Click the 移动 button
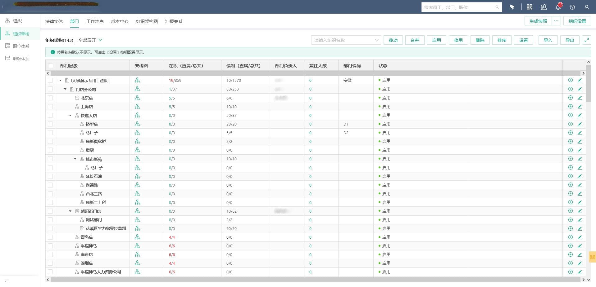This screenshot has height=287, width=596. pos(393,40)
